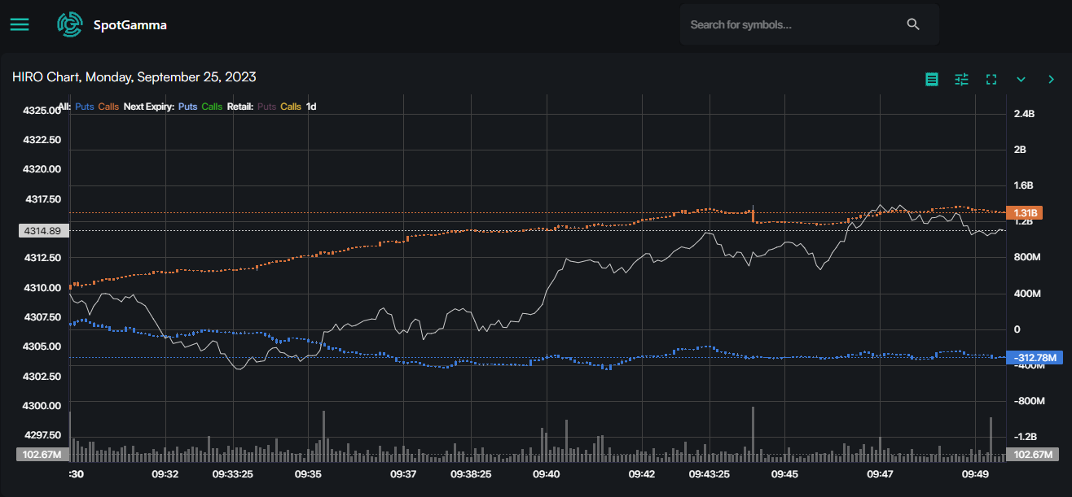Viewport: 1072px width, 497px height.
Task: Click the 4314.89 price label
Action: [44, 231]
